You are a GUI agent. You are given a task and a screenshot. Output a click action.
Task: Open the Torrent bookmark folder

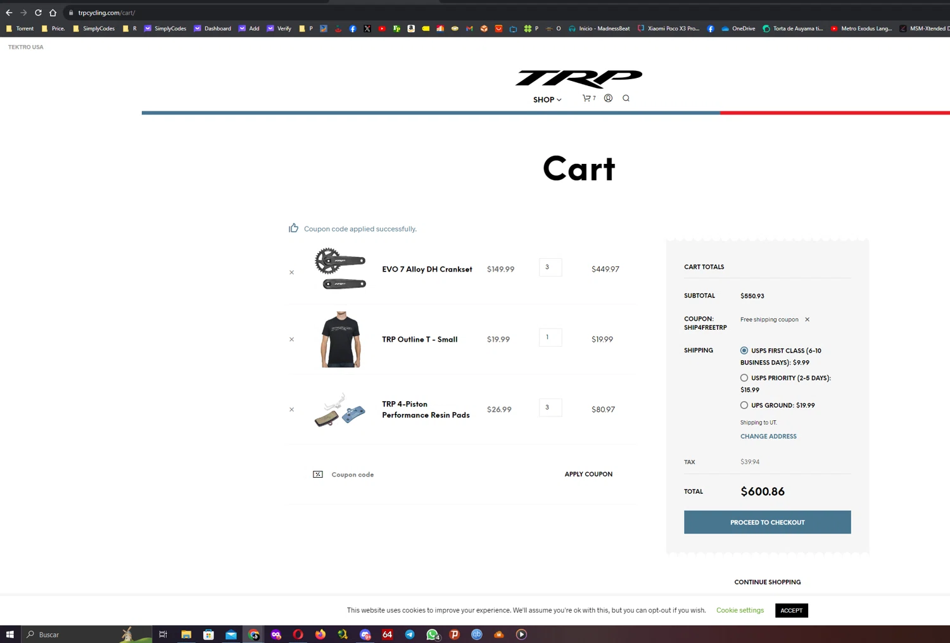(x=20, y=28)
